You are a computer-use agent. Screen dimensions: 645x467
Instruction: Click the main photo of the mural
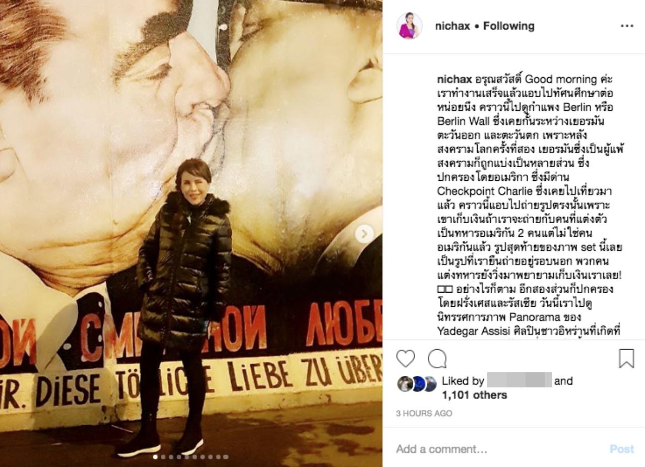191,233
